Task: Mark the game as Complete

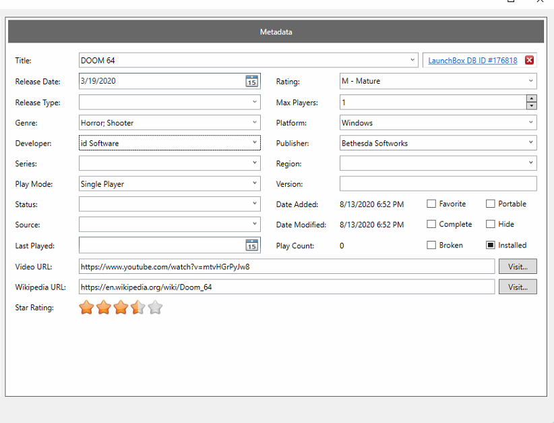Action: 431,224
